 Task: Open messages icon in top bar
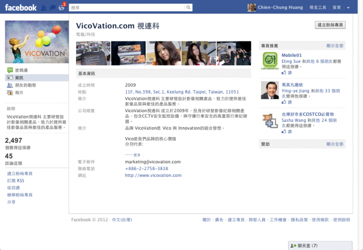point(53,8)
